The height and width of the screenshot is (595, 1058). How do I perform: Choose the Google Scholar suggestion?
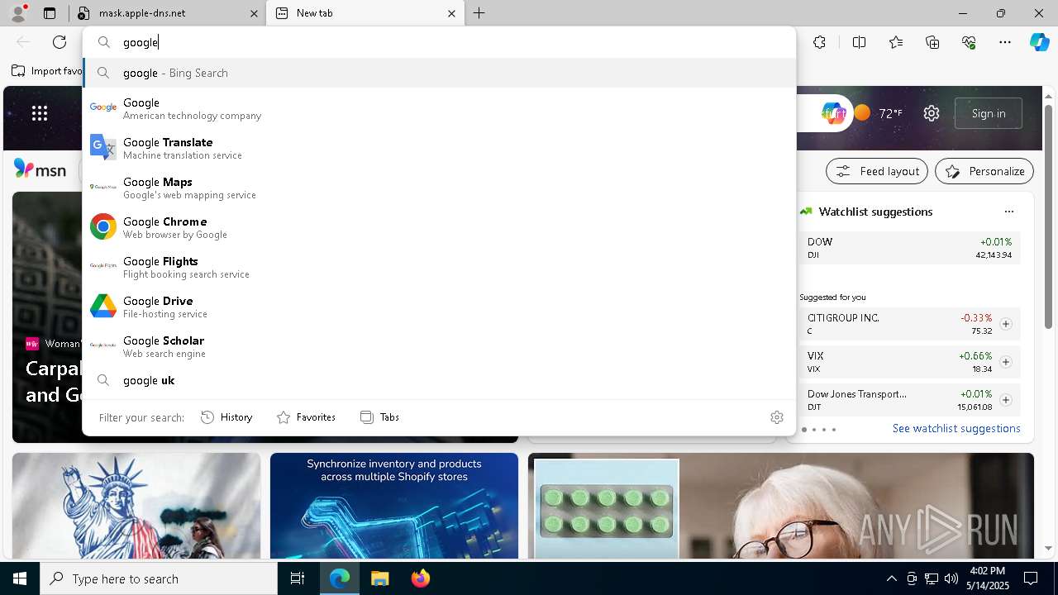tap(439, 346)
